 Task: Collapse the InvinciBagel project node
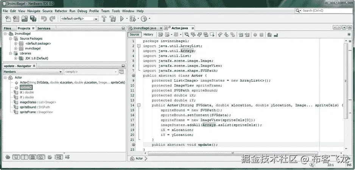[x=5, y=34]
